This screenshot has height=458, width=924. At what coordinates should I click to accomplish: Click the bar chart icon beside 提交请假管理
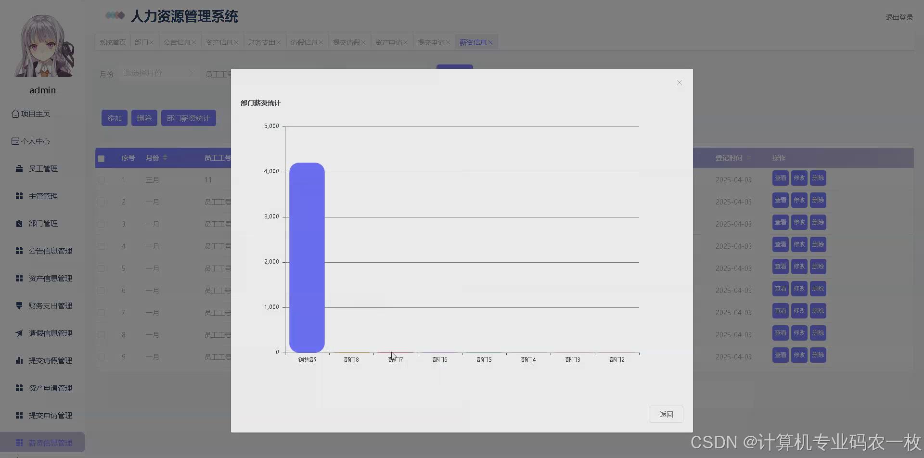click(x=19, y=360)
